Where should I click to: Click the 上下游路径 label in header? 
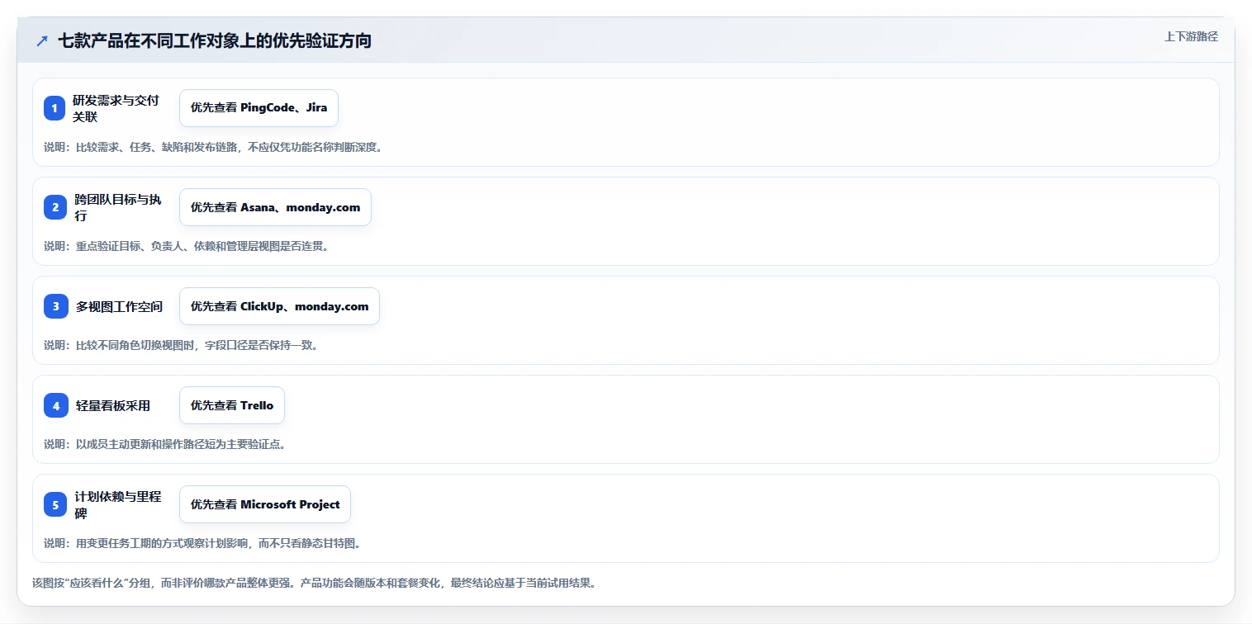coord(1191,36)
